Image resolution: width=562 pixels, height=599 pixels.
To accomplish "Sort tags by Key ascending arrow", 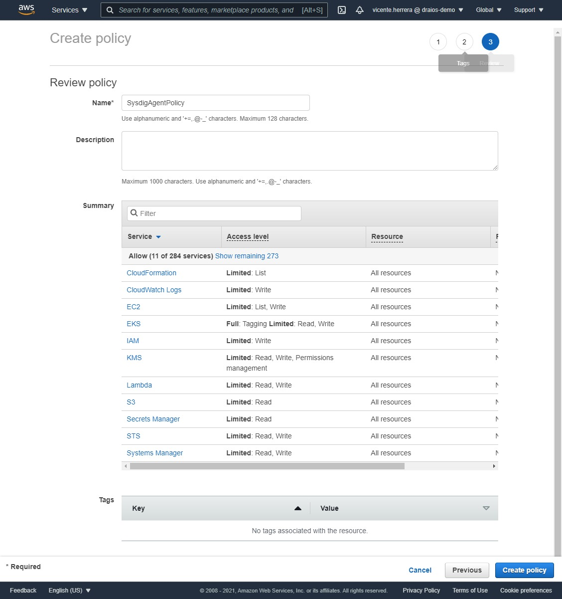I will coord(298,508).
